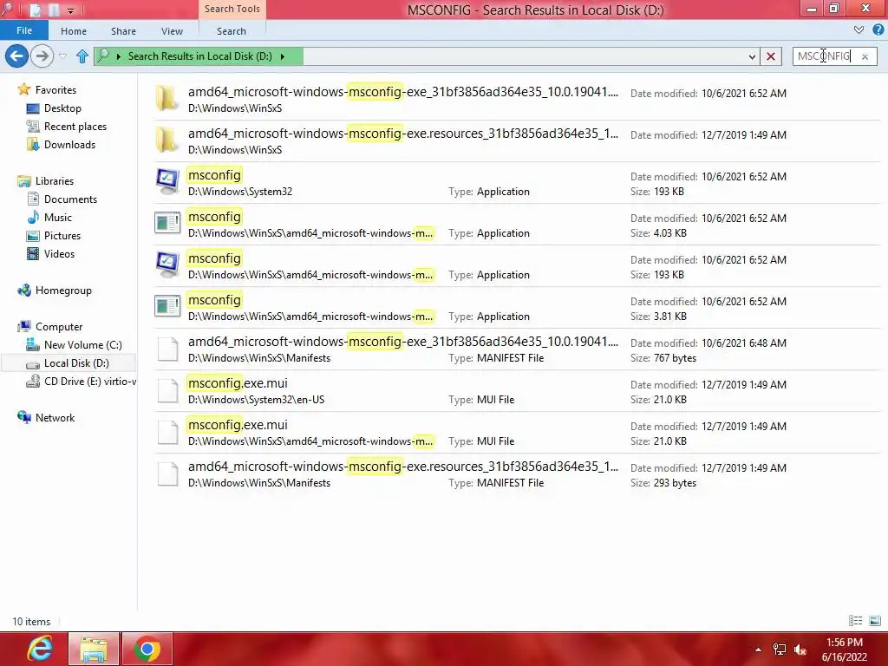Open Google Chrome from the taskbar

147,649
